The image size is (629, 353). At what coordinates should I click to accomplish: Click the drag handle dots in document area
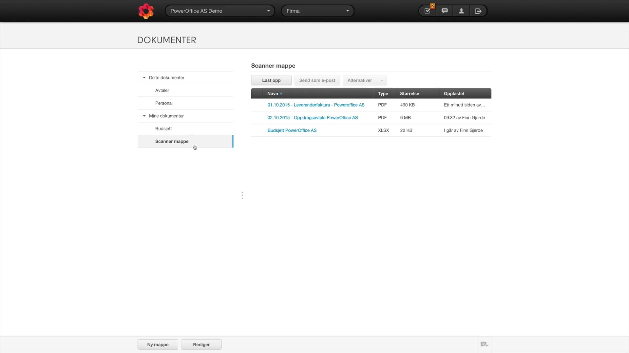pos(242,195)
